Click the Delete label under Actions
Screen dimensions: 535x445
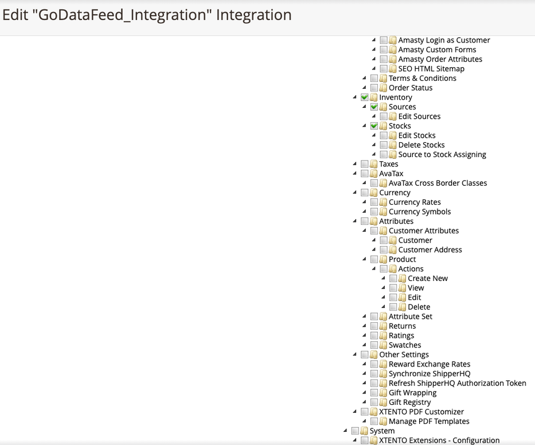click(419, 307)
